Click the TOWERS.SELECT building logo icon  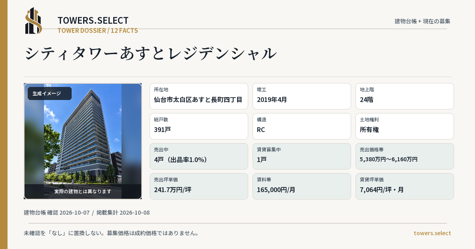click(34, 21)
